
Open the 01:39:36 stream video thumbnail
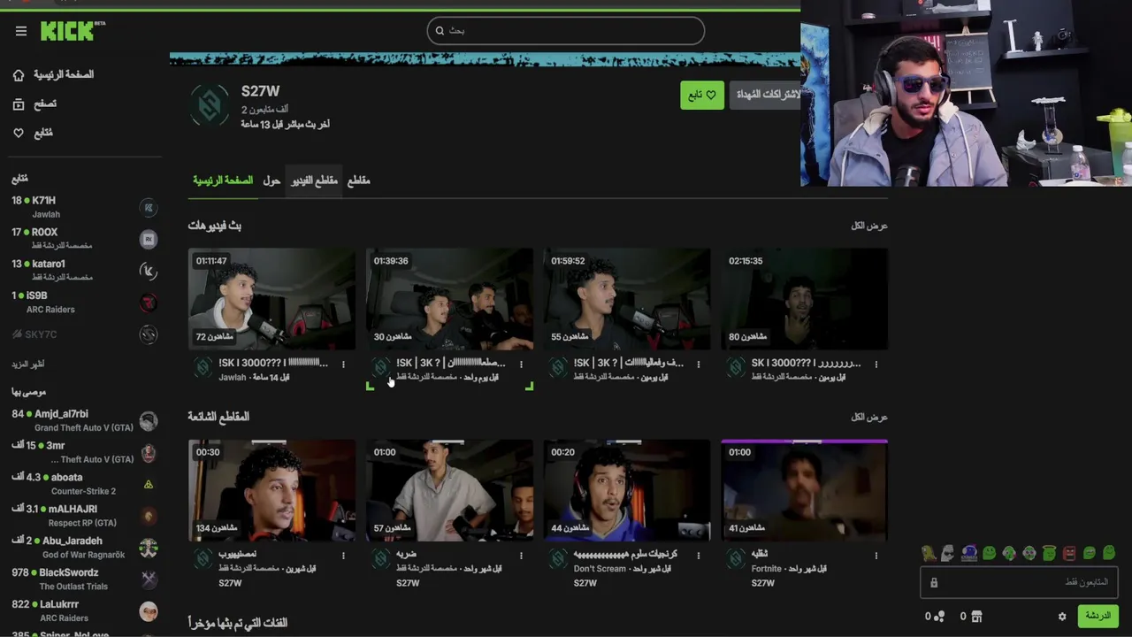[x=449, y=299]
